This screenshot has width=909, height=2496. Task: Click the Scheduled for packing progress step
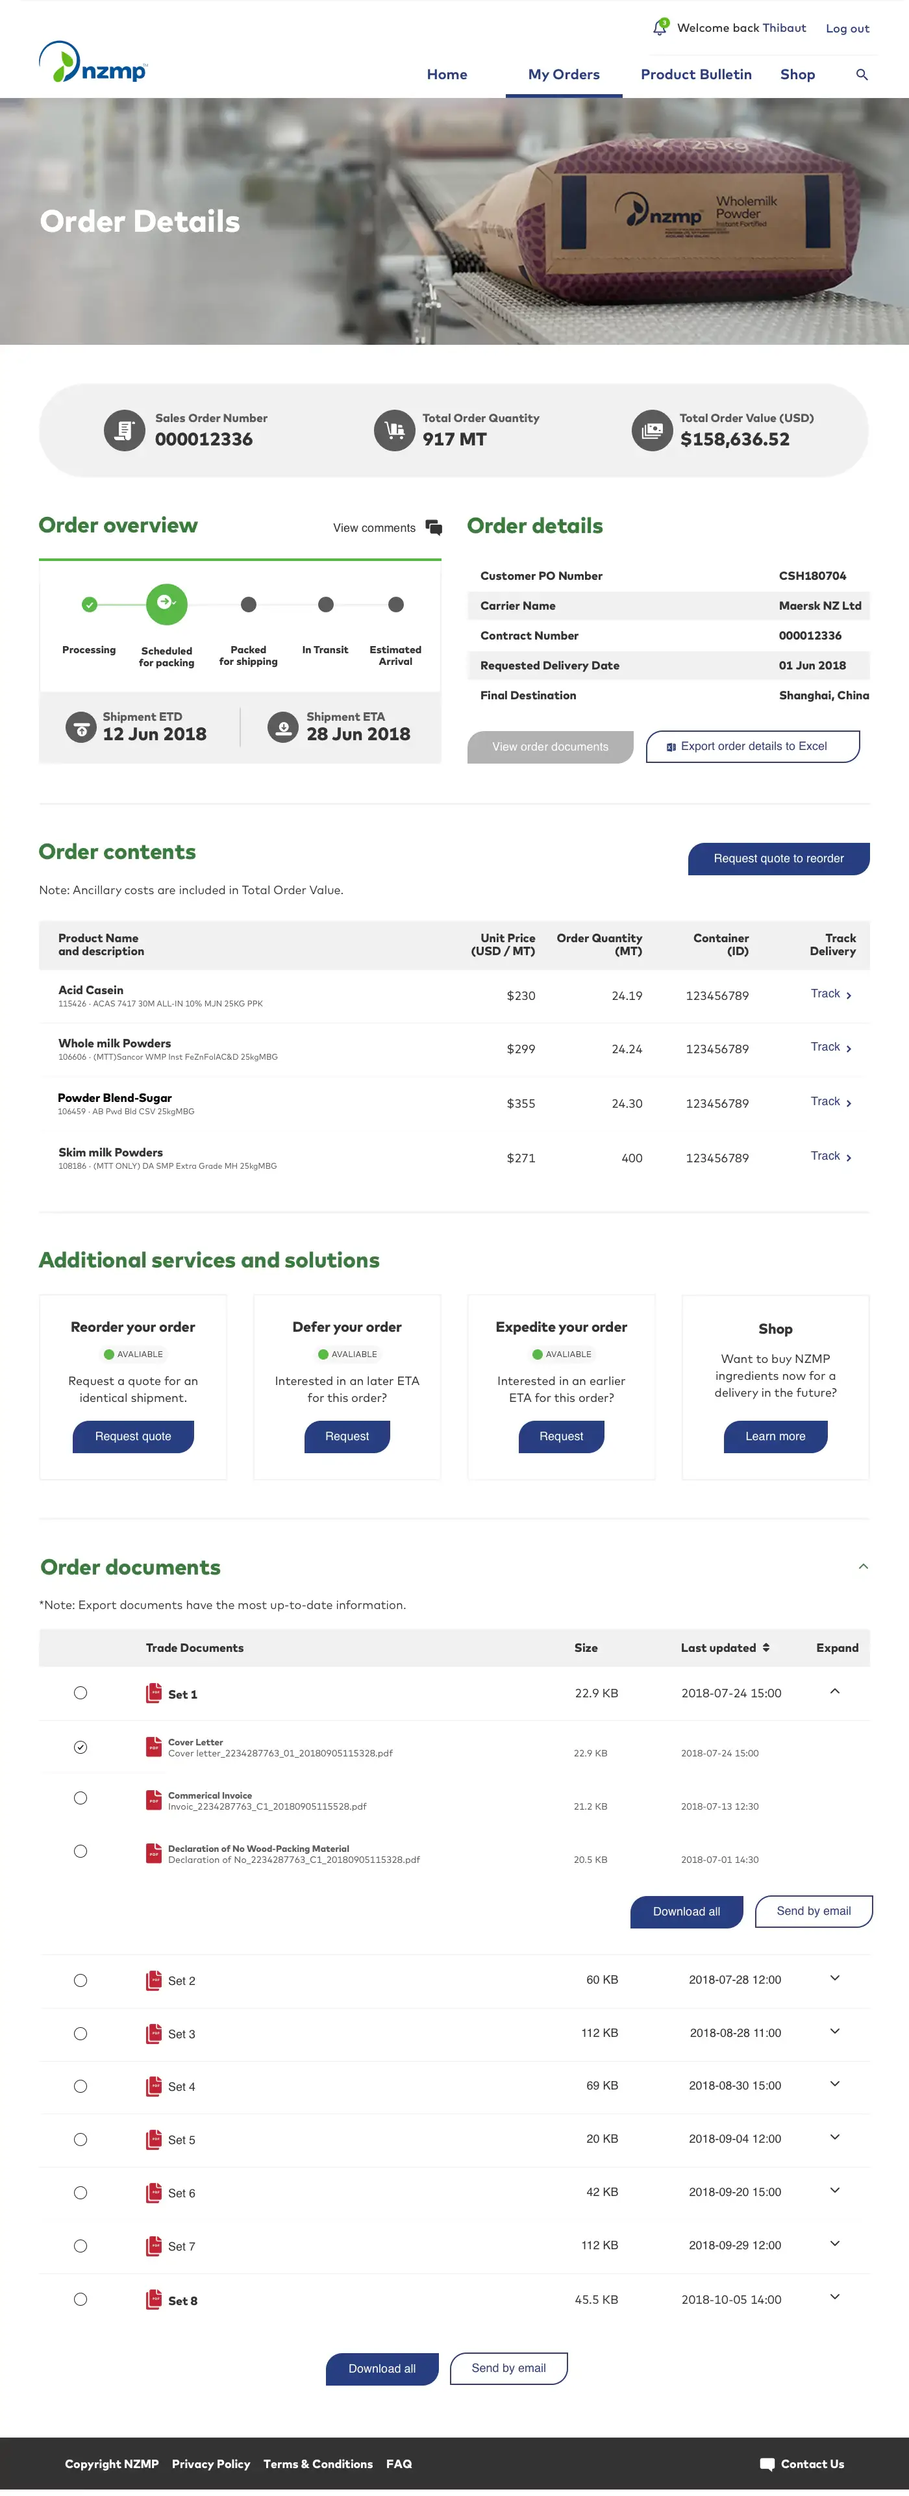pyautogui.click(x=166, y=603)
